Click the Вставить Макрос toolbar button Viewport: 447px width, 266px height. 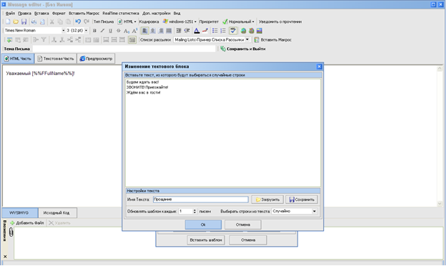click(272, 39)
